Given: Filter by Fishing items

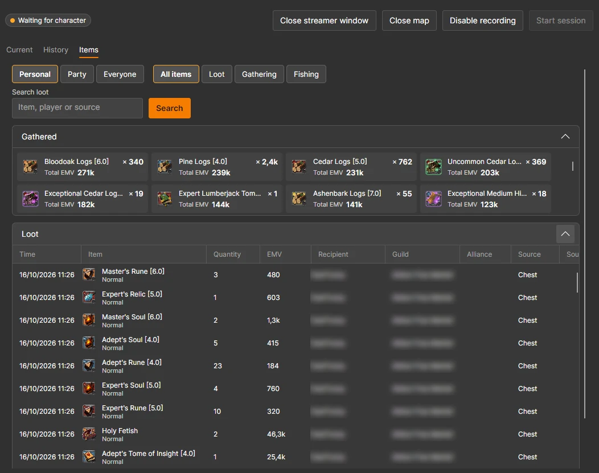Looking at the screenshot, I should [306, 74].
